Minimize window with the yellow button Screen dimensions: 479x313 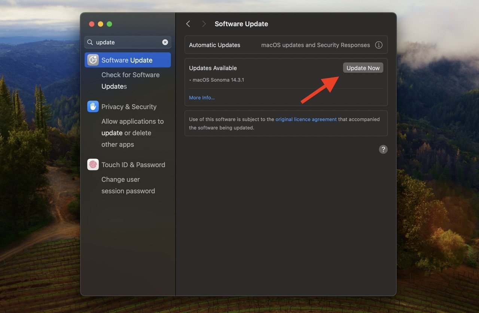point(100,24)
